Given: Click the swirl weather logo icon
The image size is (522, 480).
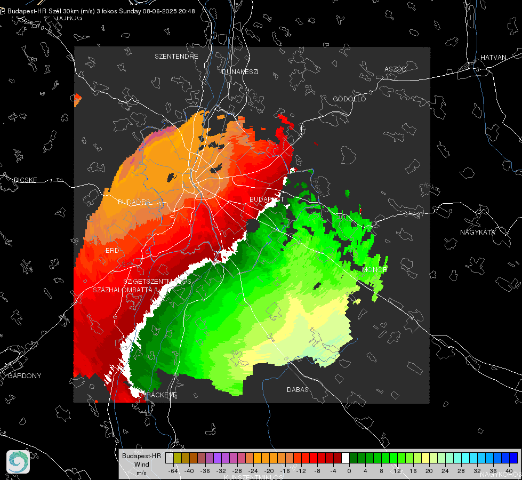Looking at the screenshot, I should [18, 462].
